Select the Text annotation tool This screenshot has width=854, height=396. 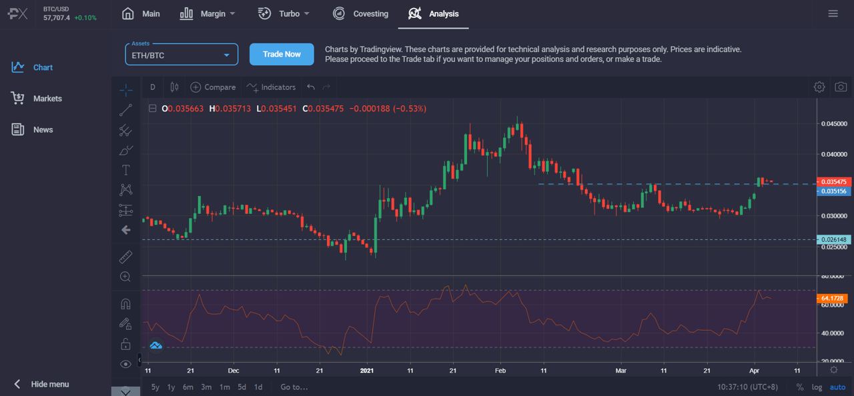(x=125, y=169)
